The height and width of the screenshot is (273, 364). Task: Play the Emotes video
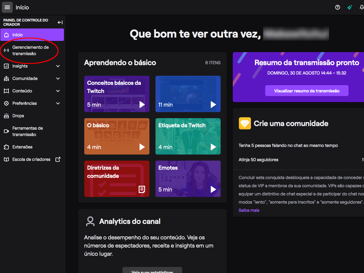(213, 189)
